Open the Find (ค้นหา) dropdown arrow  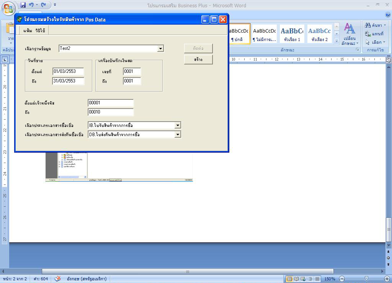[385, 25]
